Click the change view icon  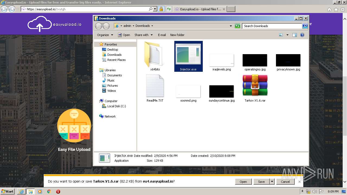[281, 35]
